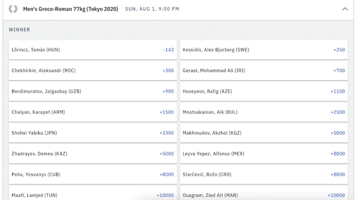This screenshot has width=356, height=200.
Task: Select Kessidis, Alex Bjurberg (SWE) at +250
Action: 264,50
